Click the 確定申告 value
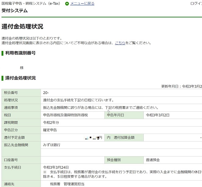Image resolution: width=202 pixels, height=187 pixels. pos(50,130)
